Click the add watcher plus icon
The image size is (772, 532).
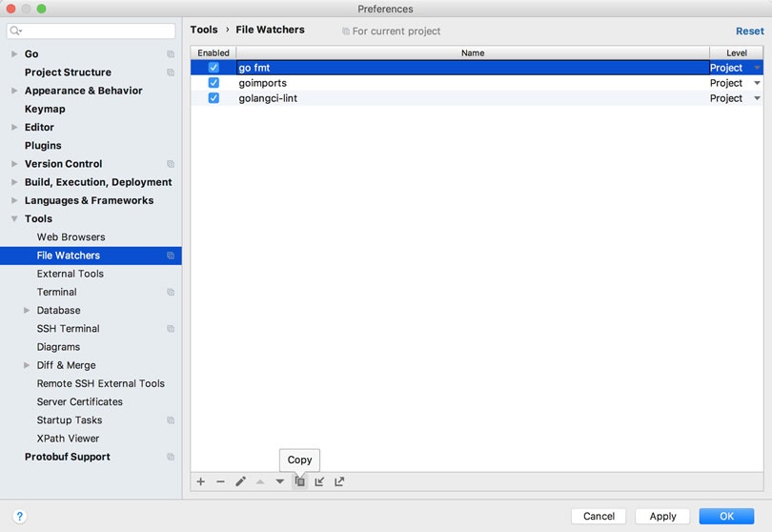(x=201, y=481)
